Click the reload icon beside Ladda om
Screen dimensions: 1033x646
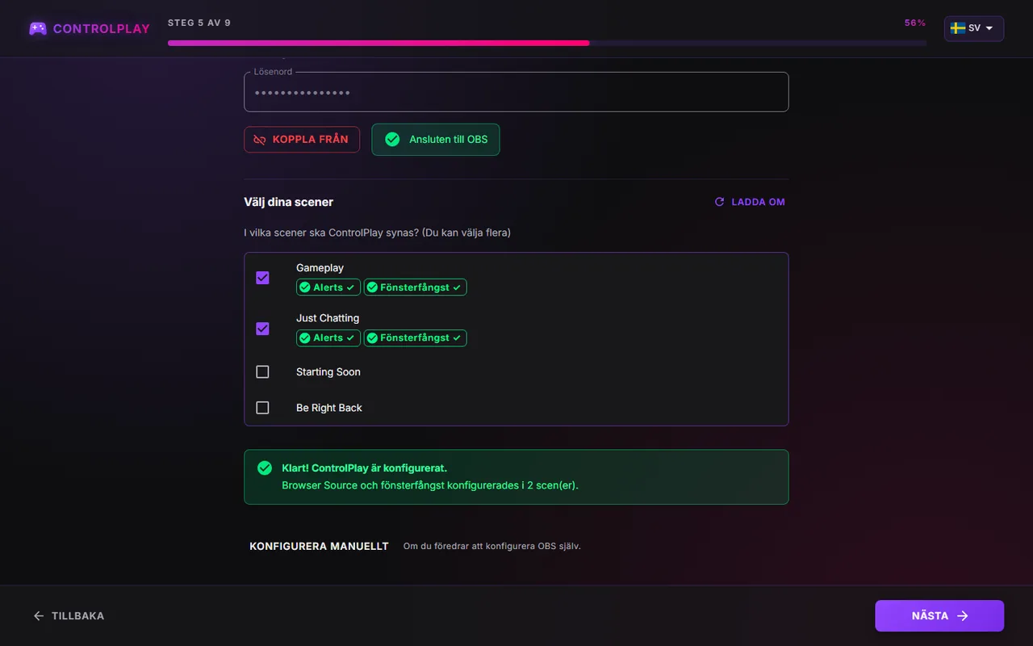point(719,202)
